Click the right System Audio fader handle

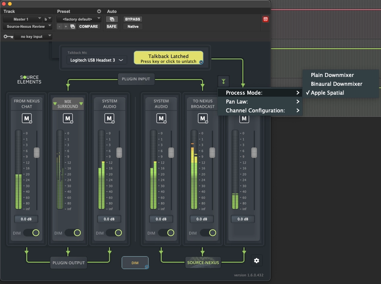171,153
